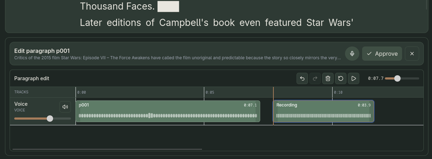This screenshot has height=159, width=432.
Task: Select the Recording clip on timeline
Action: (x=324, y=111)
